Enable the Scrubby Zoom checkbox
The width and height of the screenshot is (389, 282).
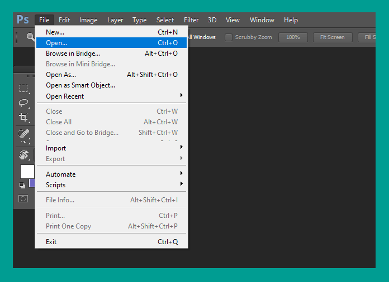pyautogui.click(x=228, y=37)
